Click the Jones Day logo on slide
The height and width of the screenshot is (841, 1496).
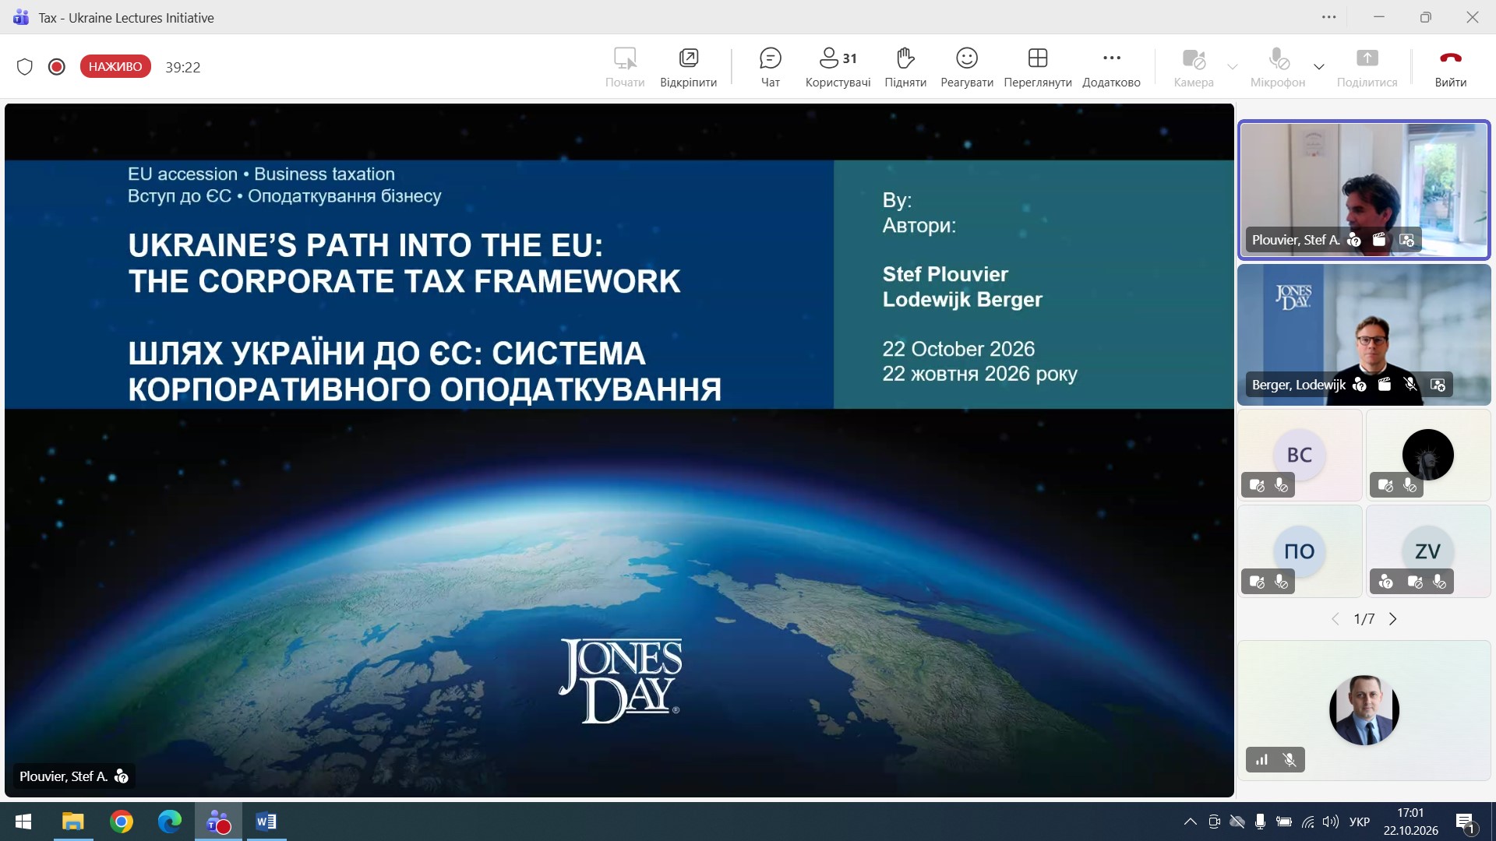(x=620, y=681)
